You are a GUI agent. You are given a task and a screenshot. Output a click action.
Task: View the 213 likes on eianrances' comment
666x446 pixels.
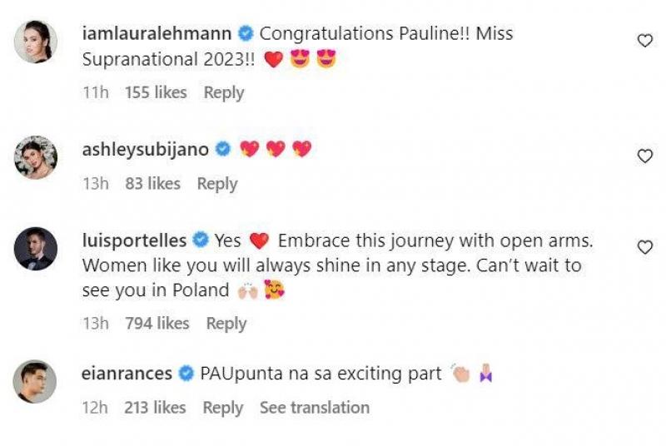(155, 408)
